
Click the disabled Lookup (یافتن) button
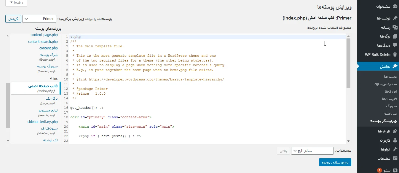point(283,151)
